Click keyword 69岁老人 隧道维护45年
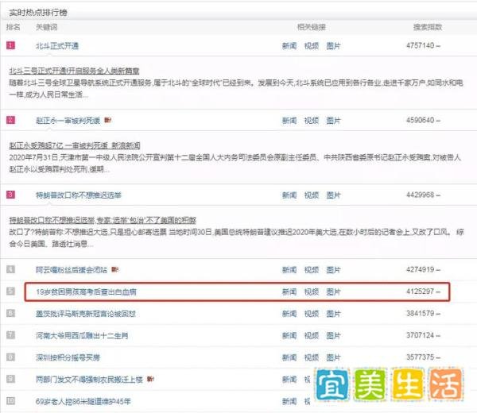Screen dimensions: 477x413 point(83,401)
